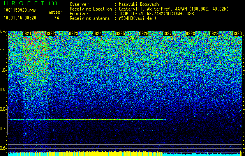Click the Ogata-vill. Akita-Pref. JAPAN location text
The width and height of the screenshot is (245, 156).
click(x=174, y=9)
